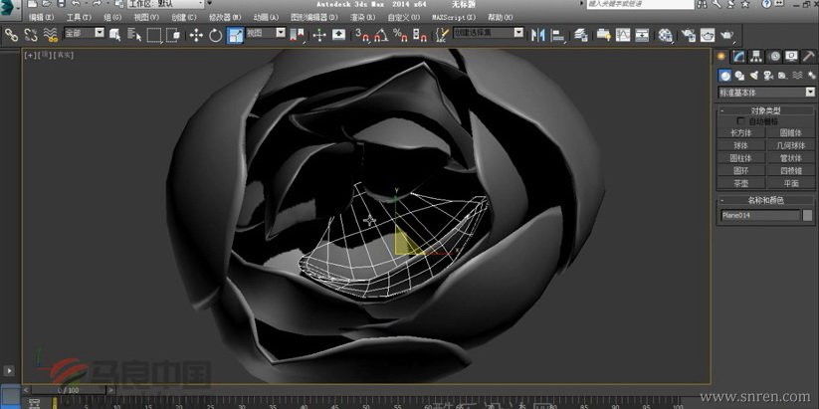Toggle the Angle Snap button
Viewport: 819px width, 409px height.
[381, 35]
